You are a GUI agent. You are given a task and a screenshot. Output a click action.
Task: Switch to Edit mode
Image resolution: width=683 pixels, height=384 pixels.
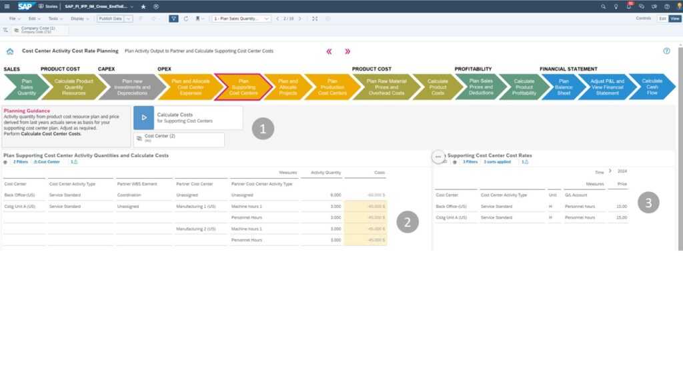click(x=662, y=19)
